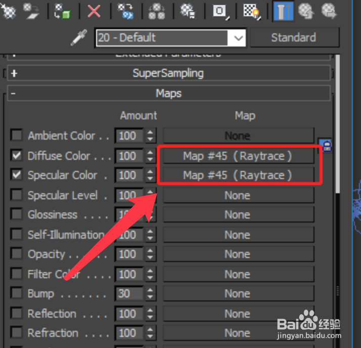Click Bump None map button
Viewport: 361px width, 348px height.
click(239, 294)
